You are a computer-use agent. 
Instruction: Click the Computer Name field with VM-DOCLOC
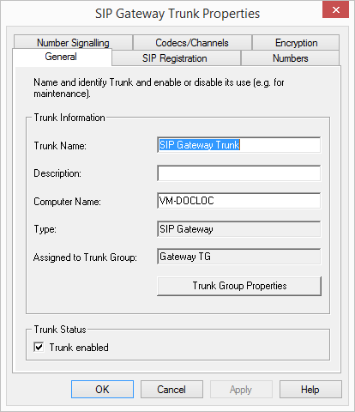click(238, 201)
